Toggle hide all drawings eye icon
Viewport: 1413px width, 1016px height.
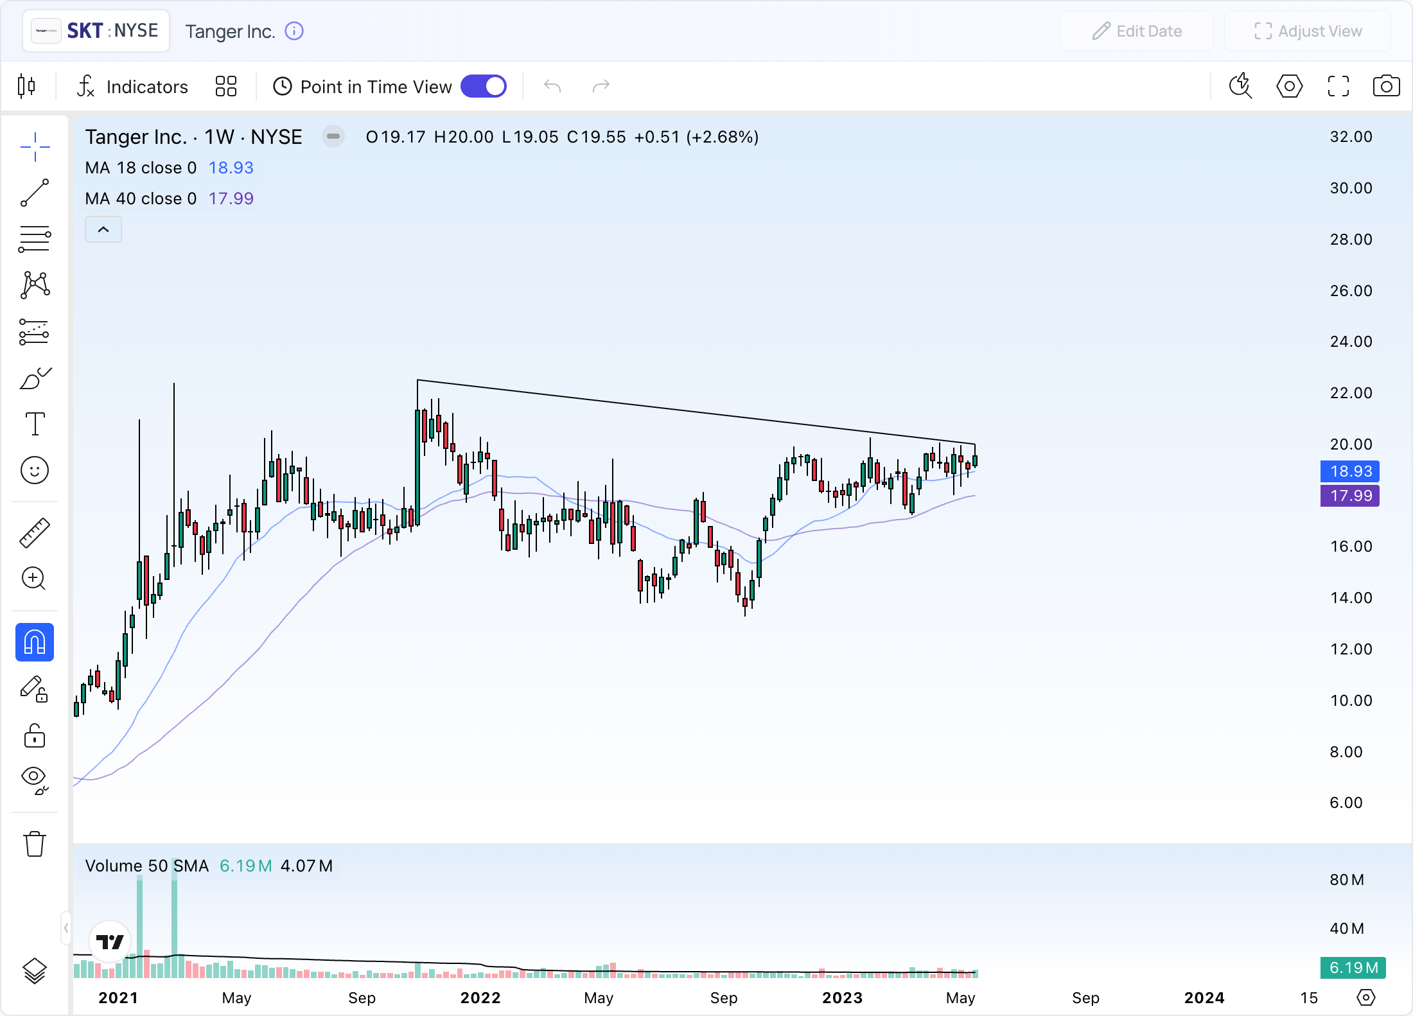[x=35, y=780]
